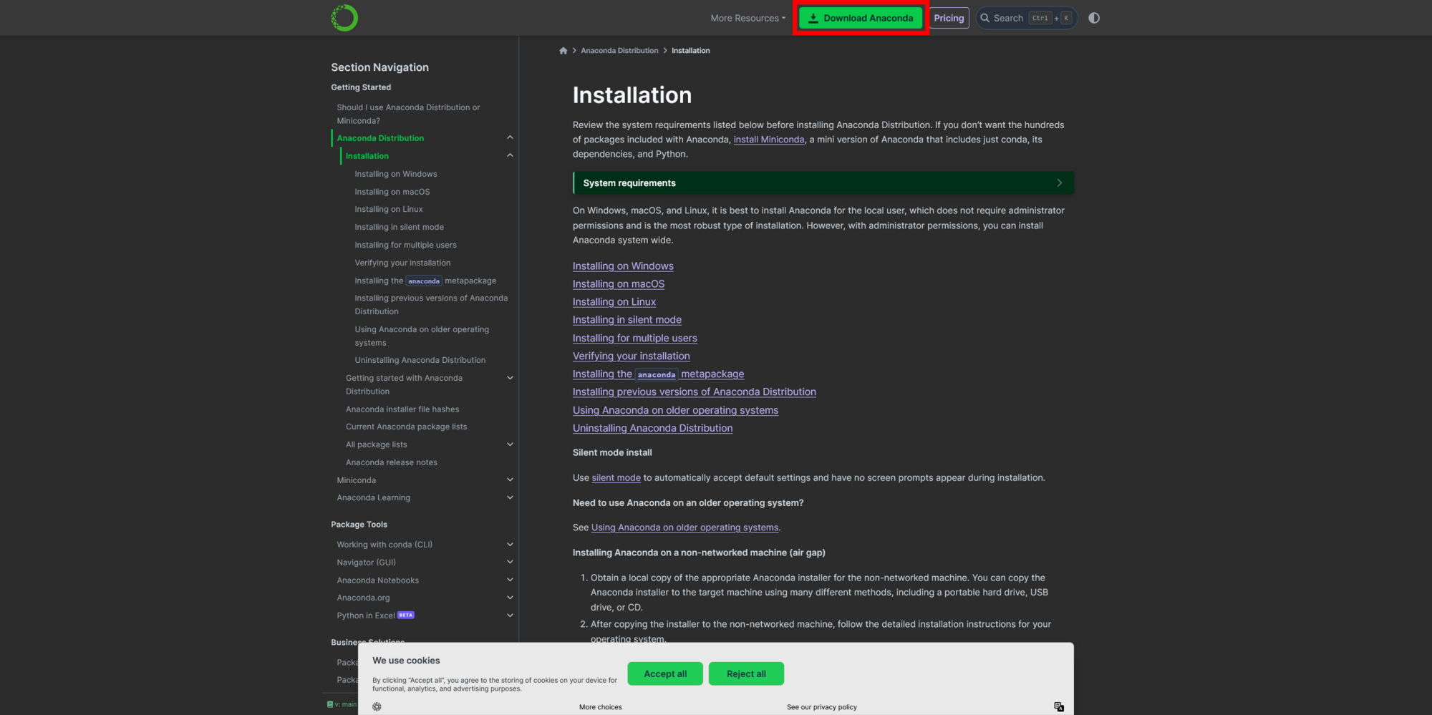
Task: Click the cookie settings gear icon
Action: point(377,706)
